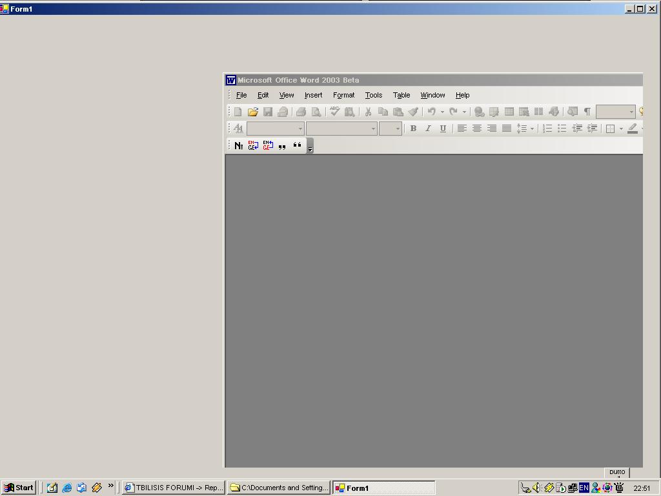This screenshot has width=661, height=496.
Task: Justify text alignment
Action: (x=507, y=129)
